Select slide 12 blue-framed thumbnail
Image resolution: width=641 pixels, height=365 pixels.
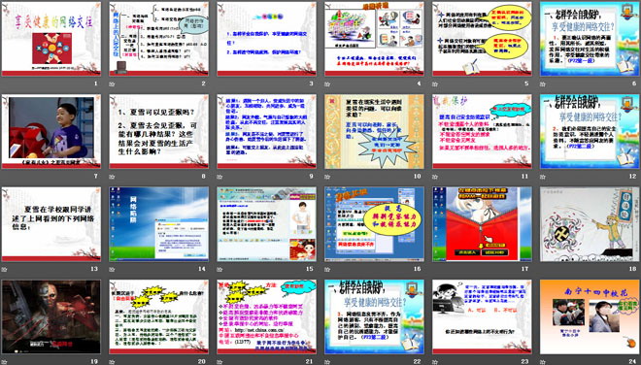tap(590, 132)
